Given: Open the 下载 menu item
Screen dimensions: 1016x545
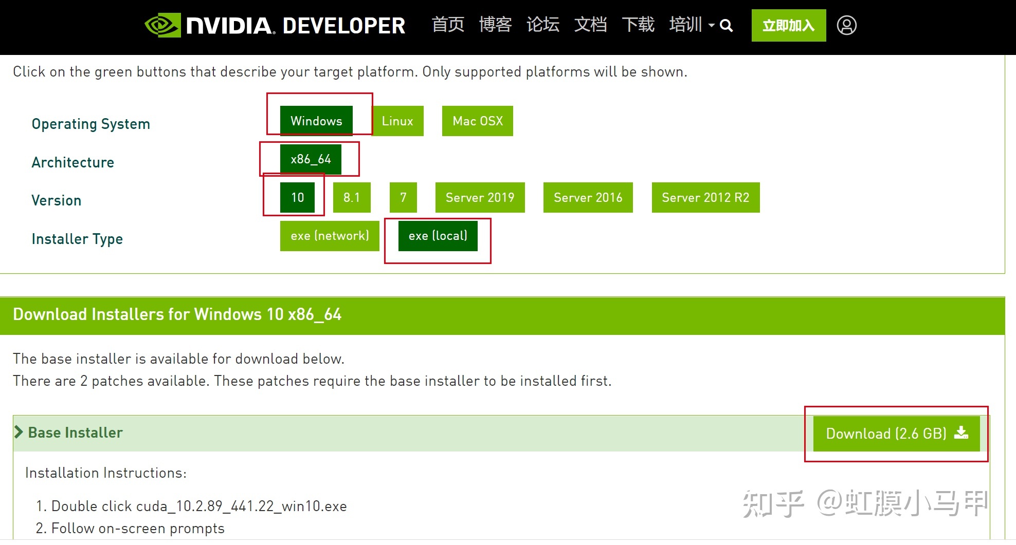Looking at the screenshot, I should (x=638, y=25).
